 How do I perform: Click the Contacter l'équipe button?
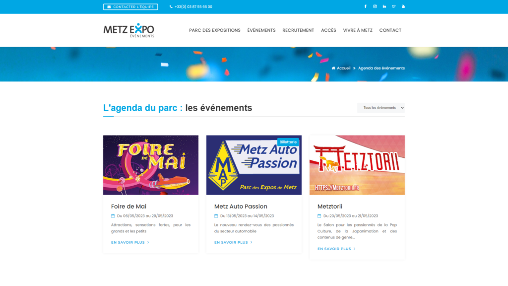(130, 7)
